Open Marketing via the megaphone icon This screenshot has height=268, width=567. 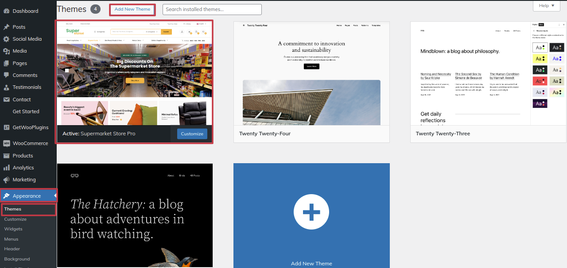(x=6, y=180)
